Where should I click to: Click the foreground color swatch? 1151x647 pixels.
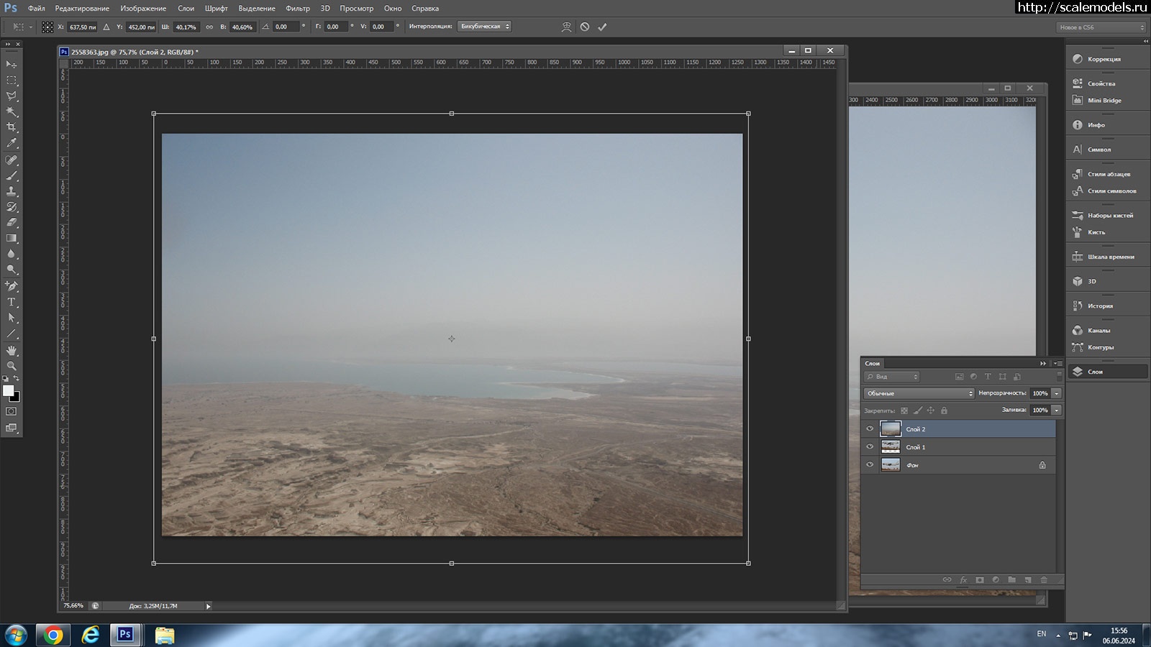[x=8, y=390]
